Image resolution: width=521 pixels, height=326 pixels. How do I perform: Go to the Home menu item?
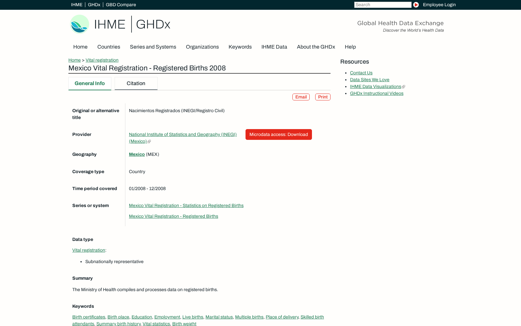(x=80, y=47)
